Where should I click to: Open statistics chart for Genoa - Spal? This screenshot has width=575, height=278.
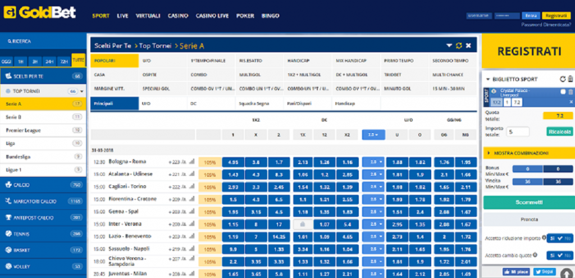click(x=191, y=212)
